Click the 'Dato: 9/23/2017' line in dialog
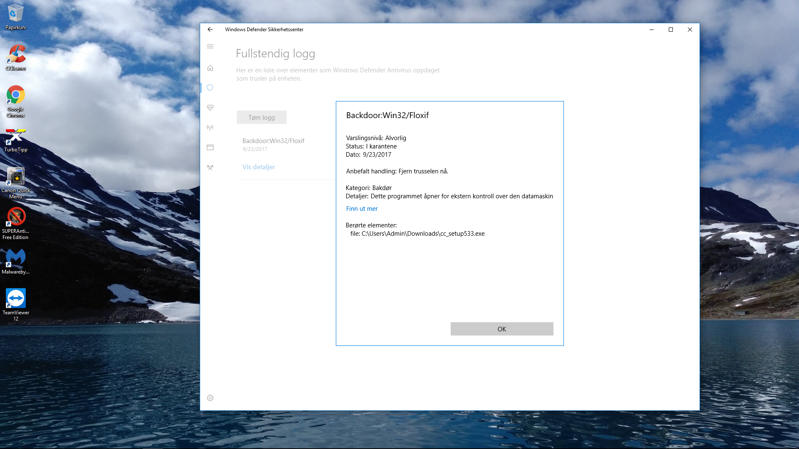799x449 pixels. click(369, 155)
